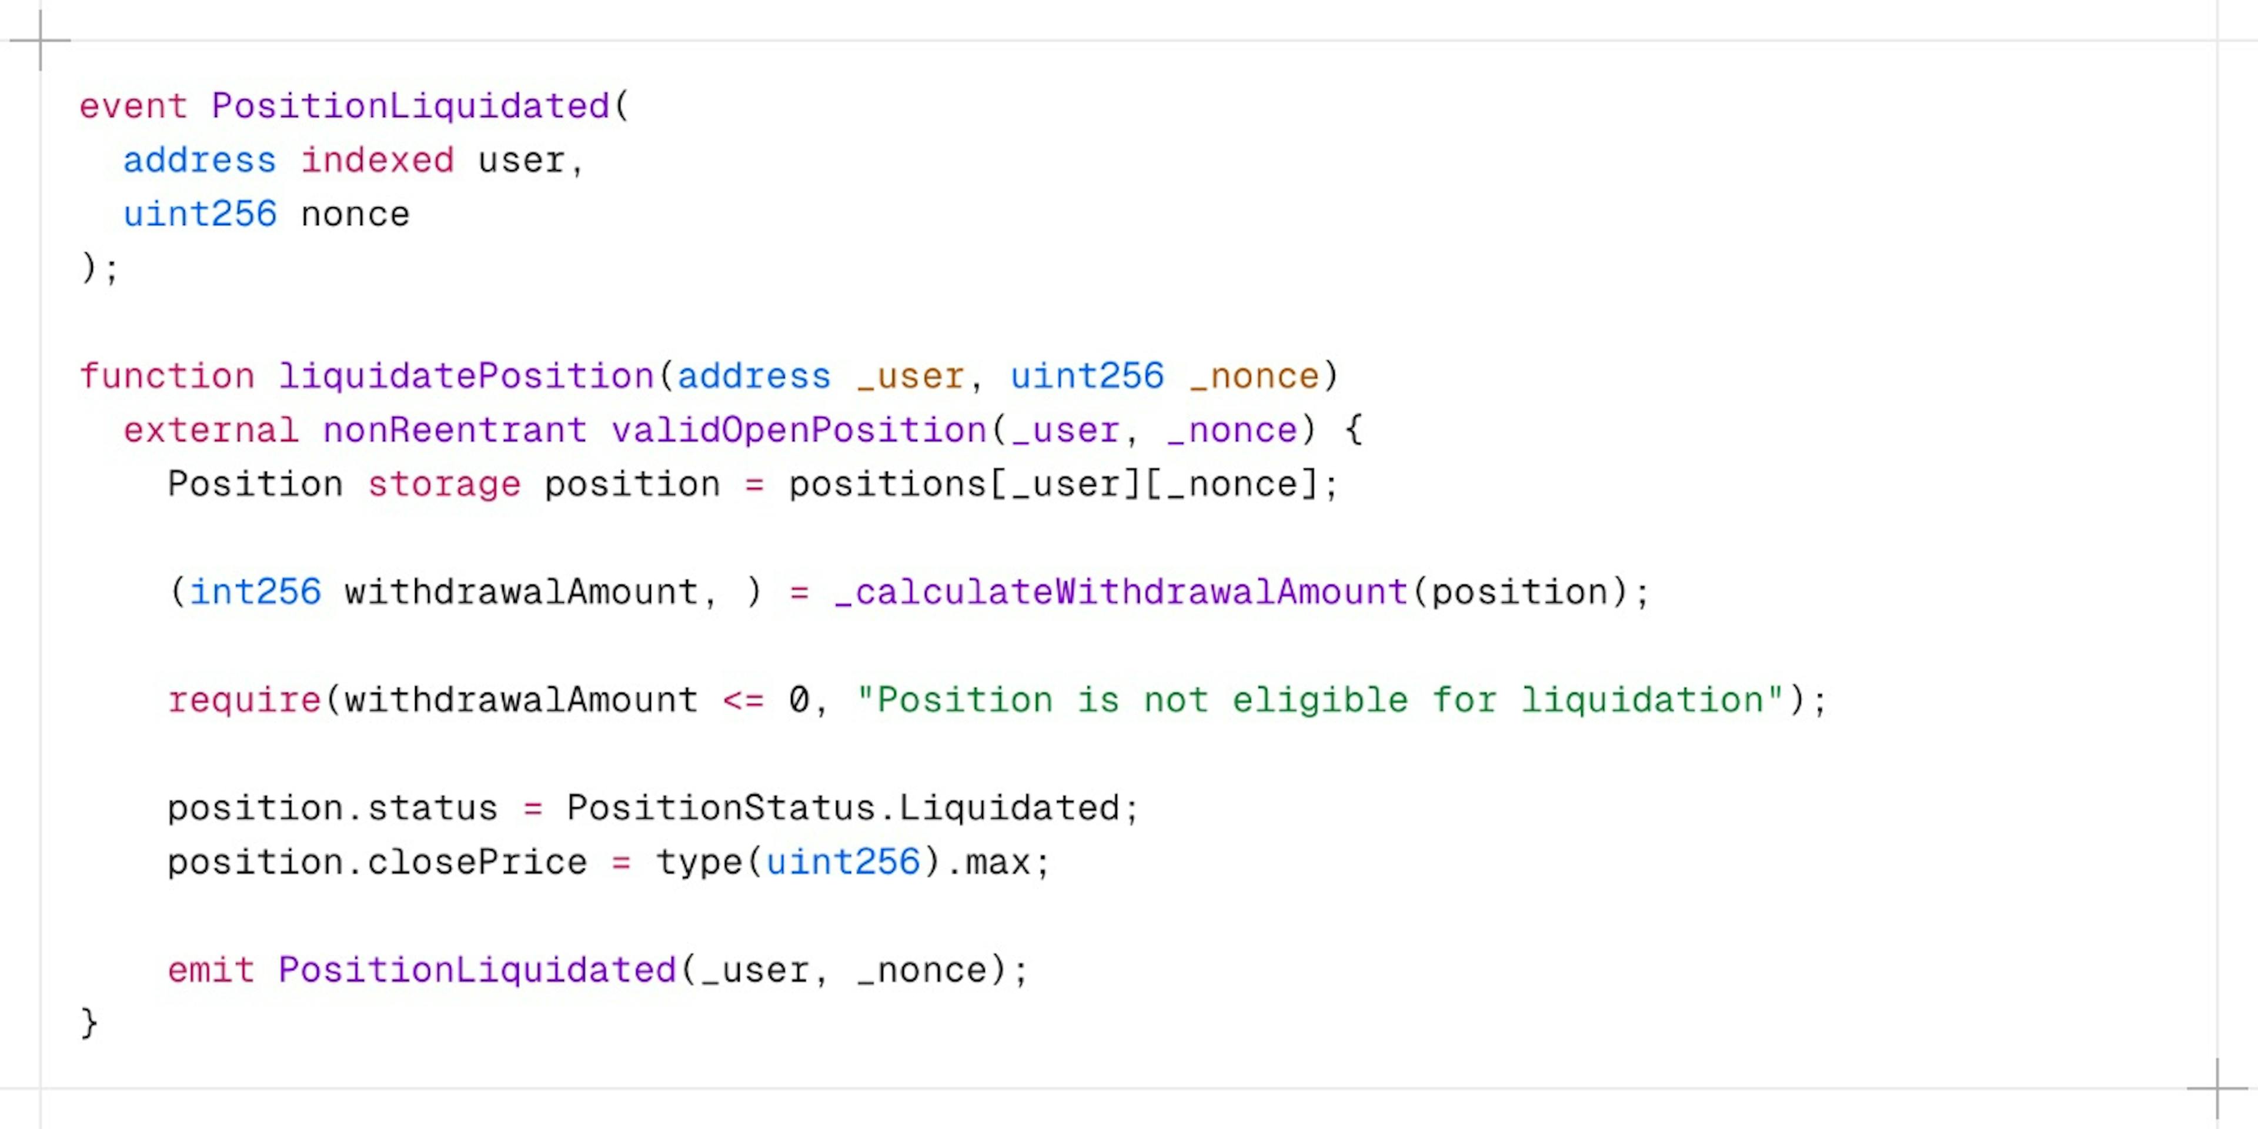The height and width of the screenshot is (1129, 2258).
Task: Click the 'function' keyword
Action: (166, 376)
